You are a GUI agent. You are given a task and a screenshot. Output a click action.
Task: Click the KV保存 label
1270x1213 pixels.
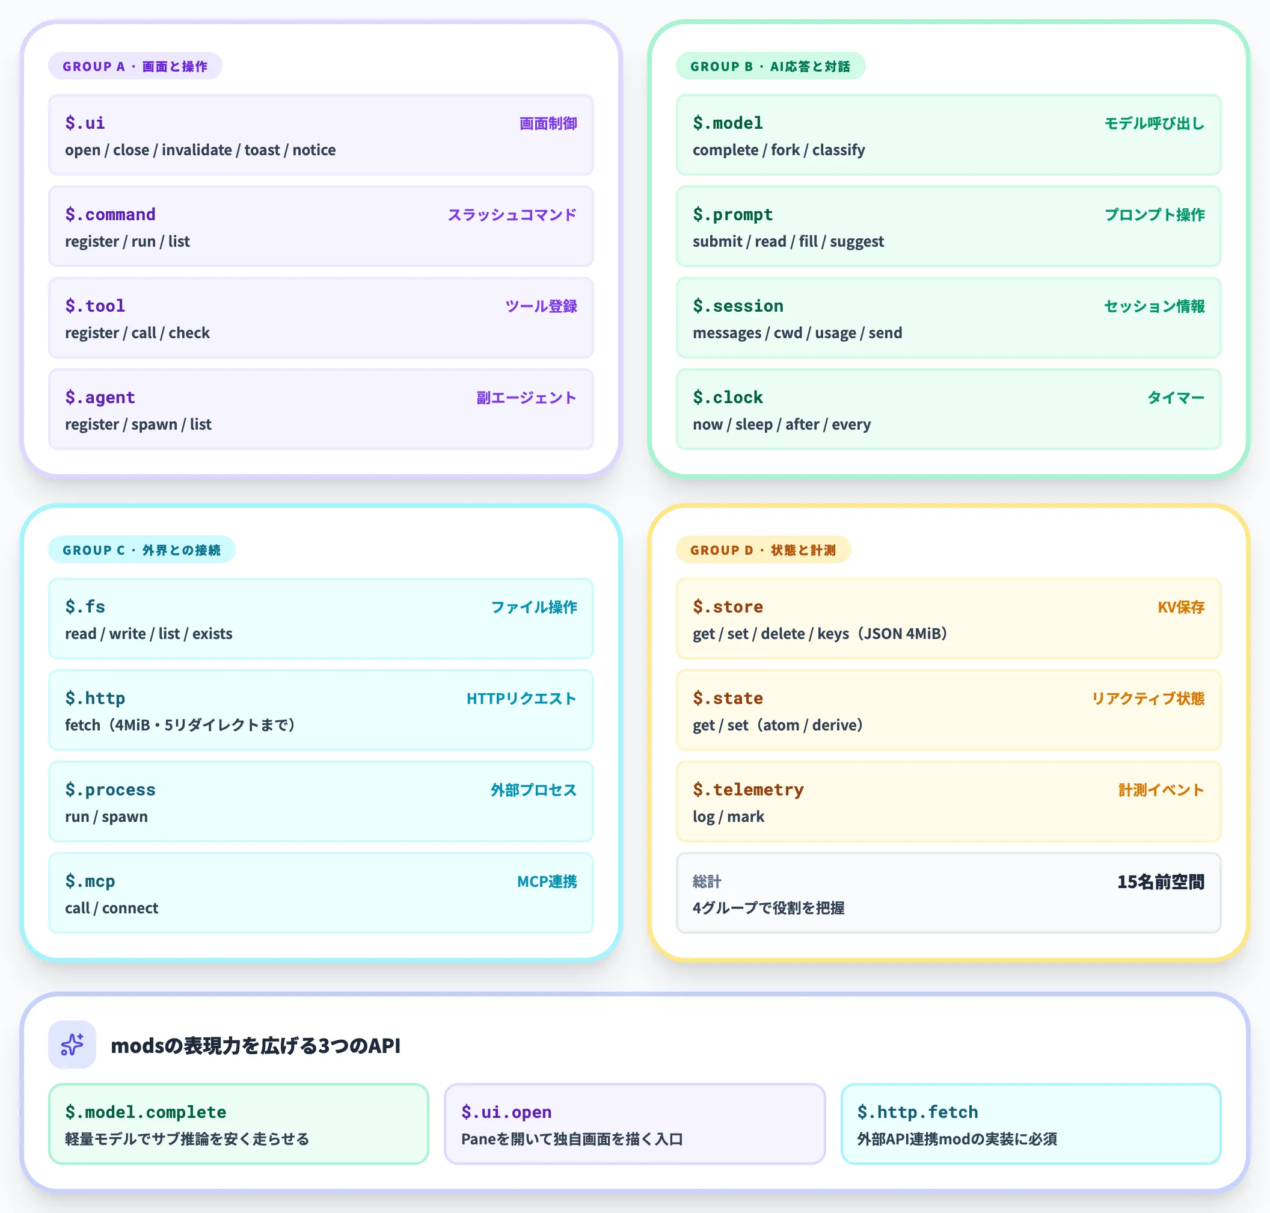pos(1181,606)
